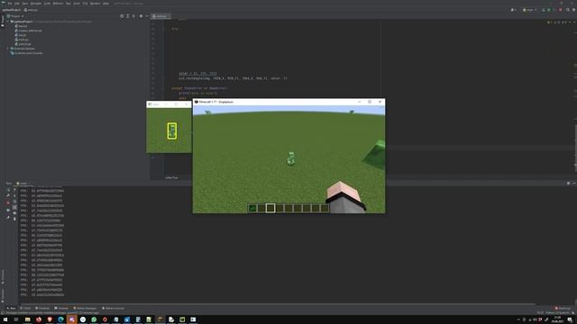Click the red Stop icon in the top toolbar
The width and height of the screenshot is (577, 324).
(561, 10)
